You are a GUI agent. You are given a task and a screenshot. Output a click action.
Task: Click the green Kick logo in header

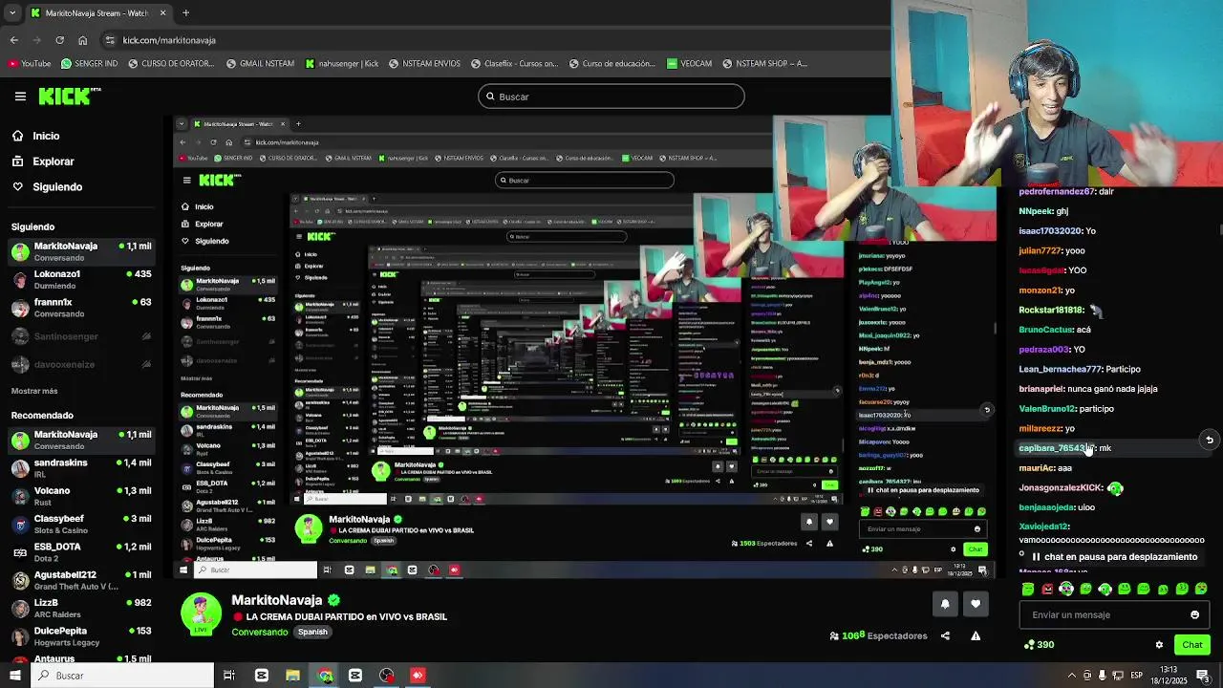coord(69,96)
